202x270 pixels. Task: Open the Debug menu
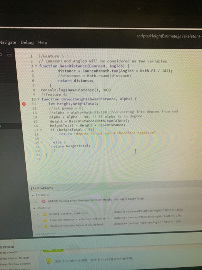click(x=27, y=42)
